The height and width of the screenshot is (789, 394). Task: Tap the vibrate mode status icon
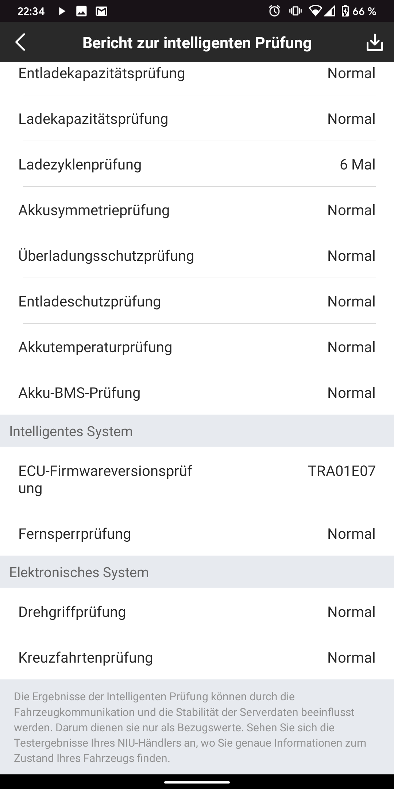pos(295,11)
